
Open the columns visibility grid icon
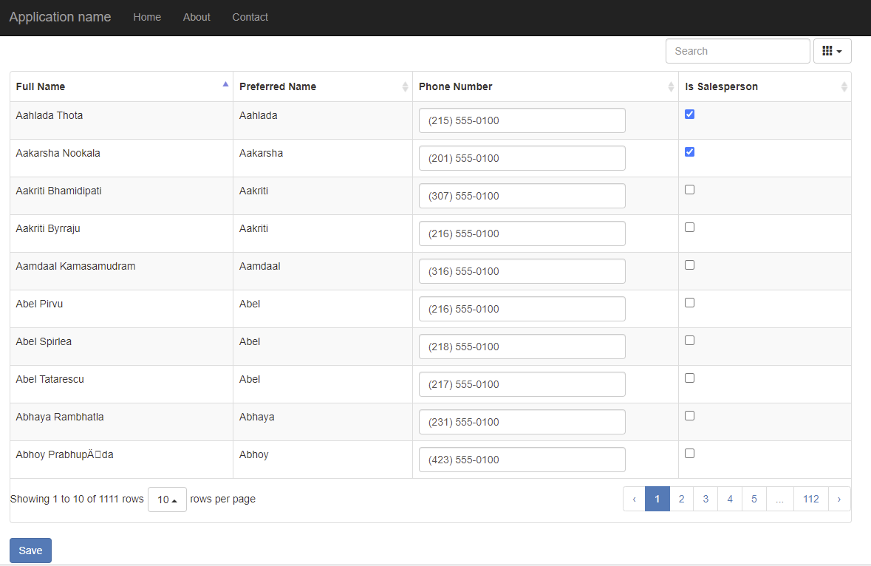pyautogui.click(x=829, y=50)
